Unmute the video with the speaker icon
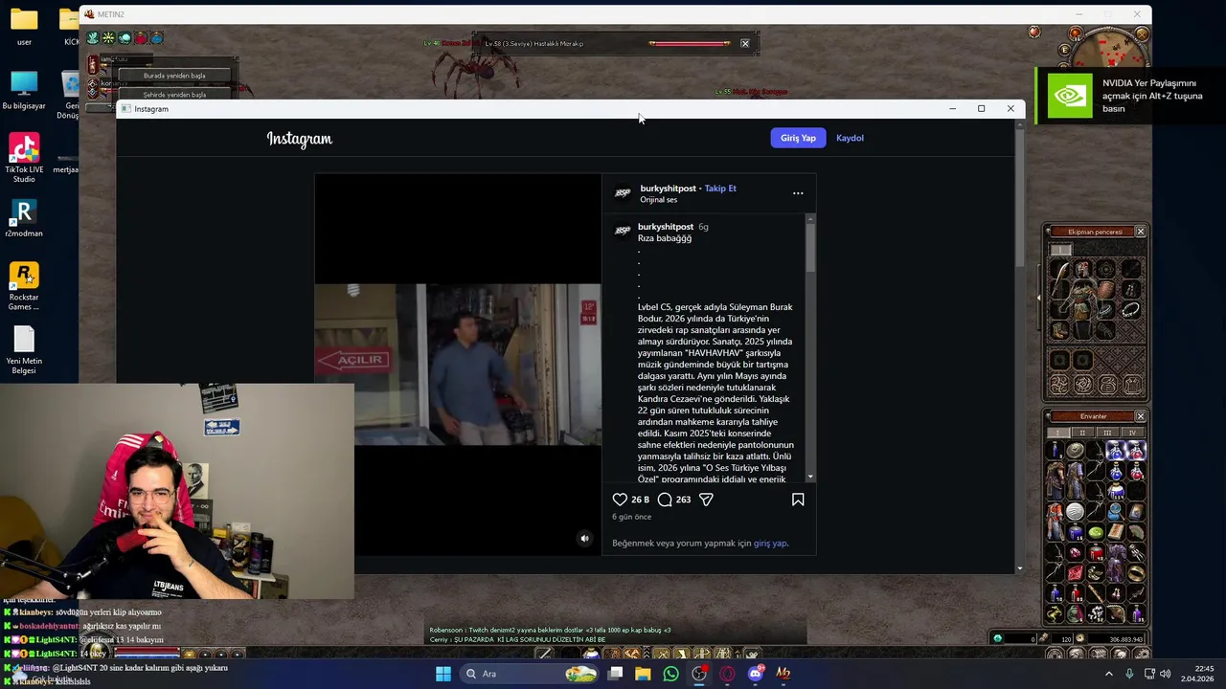 (x=584, y=539)
